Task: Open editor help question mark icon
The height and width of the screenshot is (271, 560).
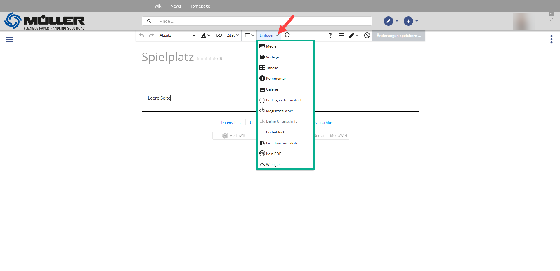Action: coord(330,35)
